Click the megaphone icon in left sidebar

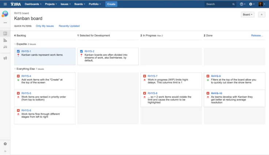tap(5, 58)
